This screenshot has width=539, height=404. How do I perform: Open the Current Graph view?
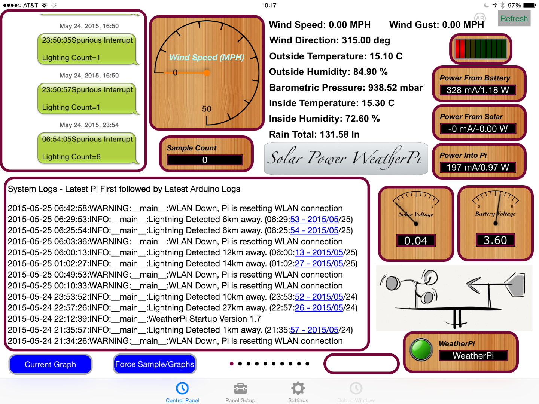50,364
